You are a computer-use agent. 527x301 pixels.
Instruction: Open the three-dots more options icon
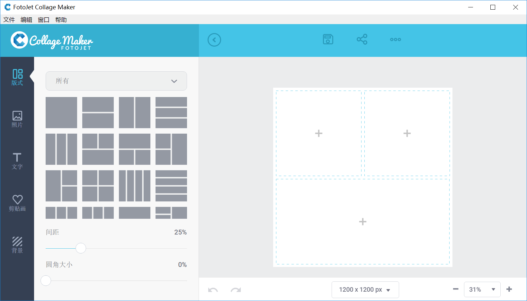click(x=395, y=40)
